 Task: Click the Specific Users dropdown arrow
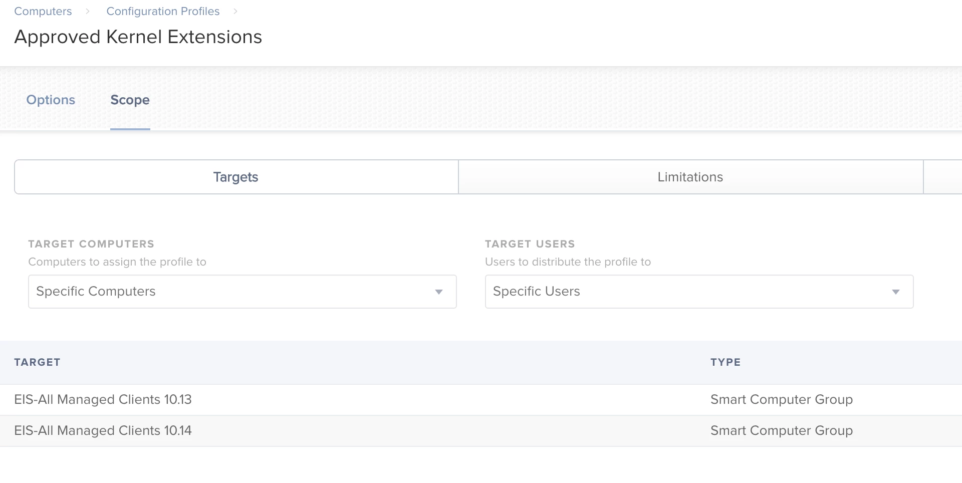click(896, 292)
